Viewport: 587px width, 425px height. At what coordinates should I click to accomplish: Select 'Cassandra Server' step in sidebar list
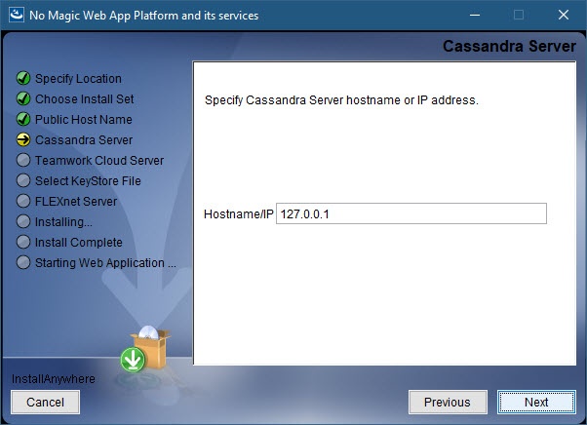click(84, 140)
